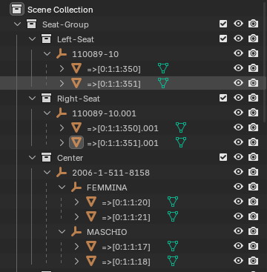Click green mesh data icon beside =>[0:1:1:350]
Screen dimensions: 267x272
tap(163, 68)
